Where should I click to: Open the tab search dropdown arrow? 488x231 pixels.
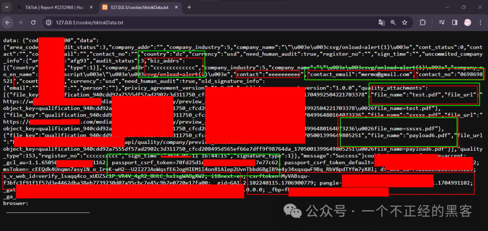tap(8, 7)
